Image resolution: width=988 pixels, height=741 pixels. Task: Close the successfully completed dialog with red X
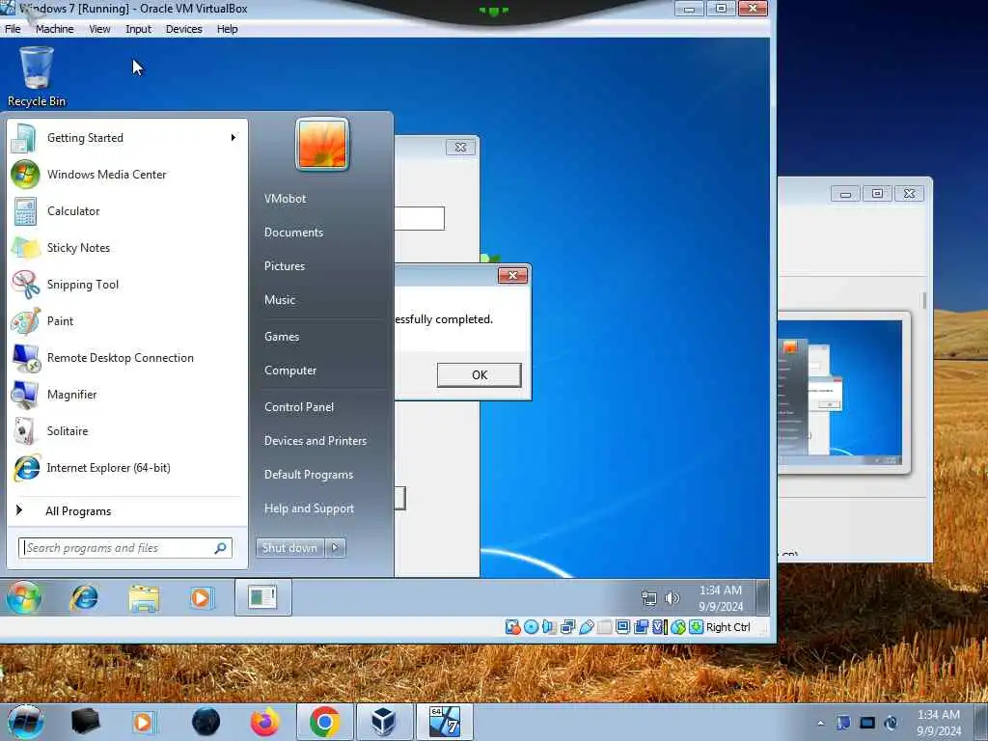512,275
